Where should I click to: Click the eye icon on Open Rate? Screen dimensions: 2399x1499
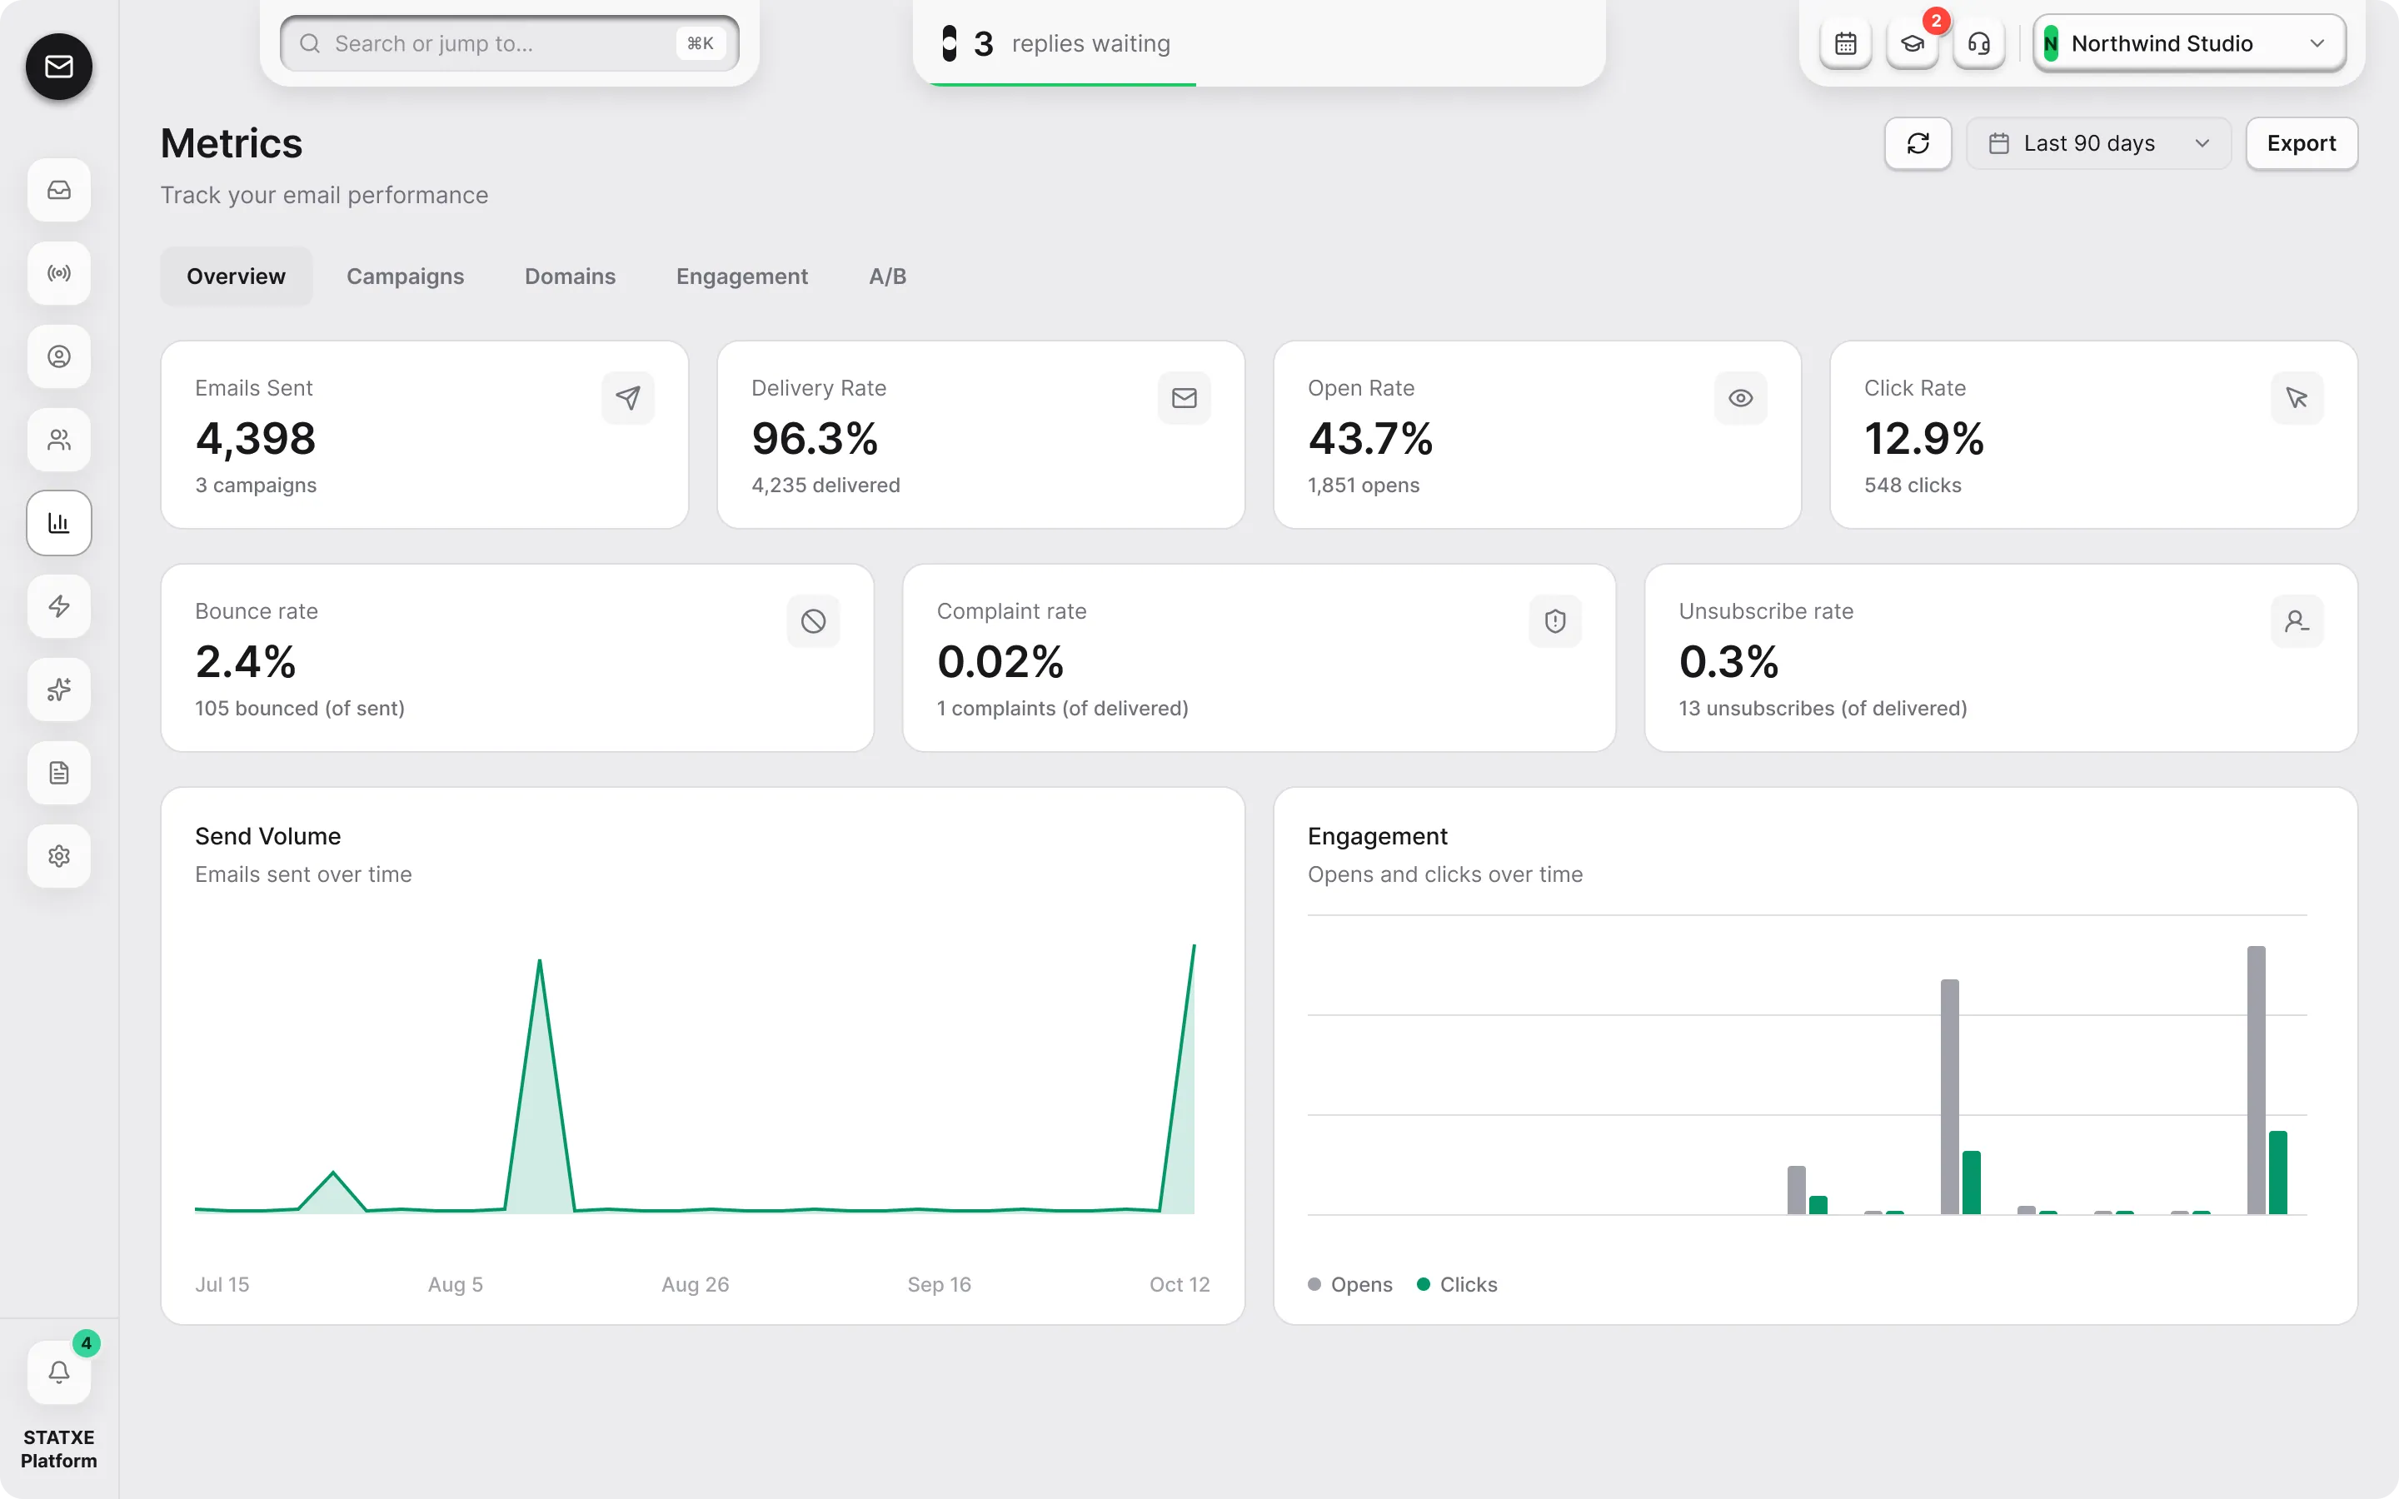(1741, 397)
